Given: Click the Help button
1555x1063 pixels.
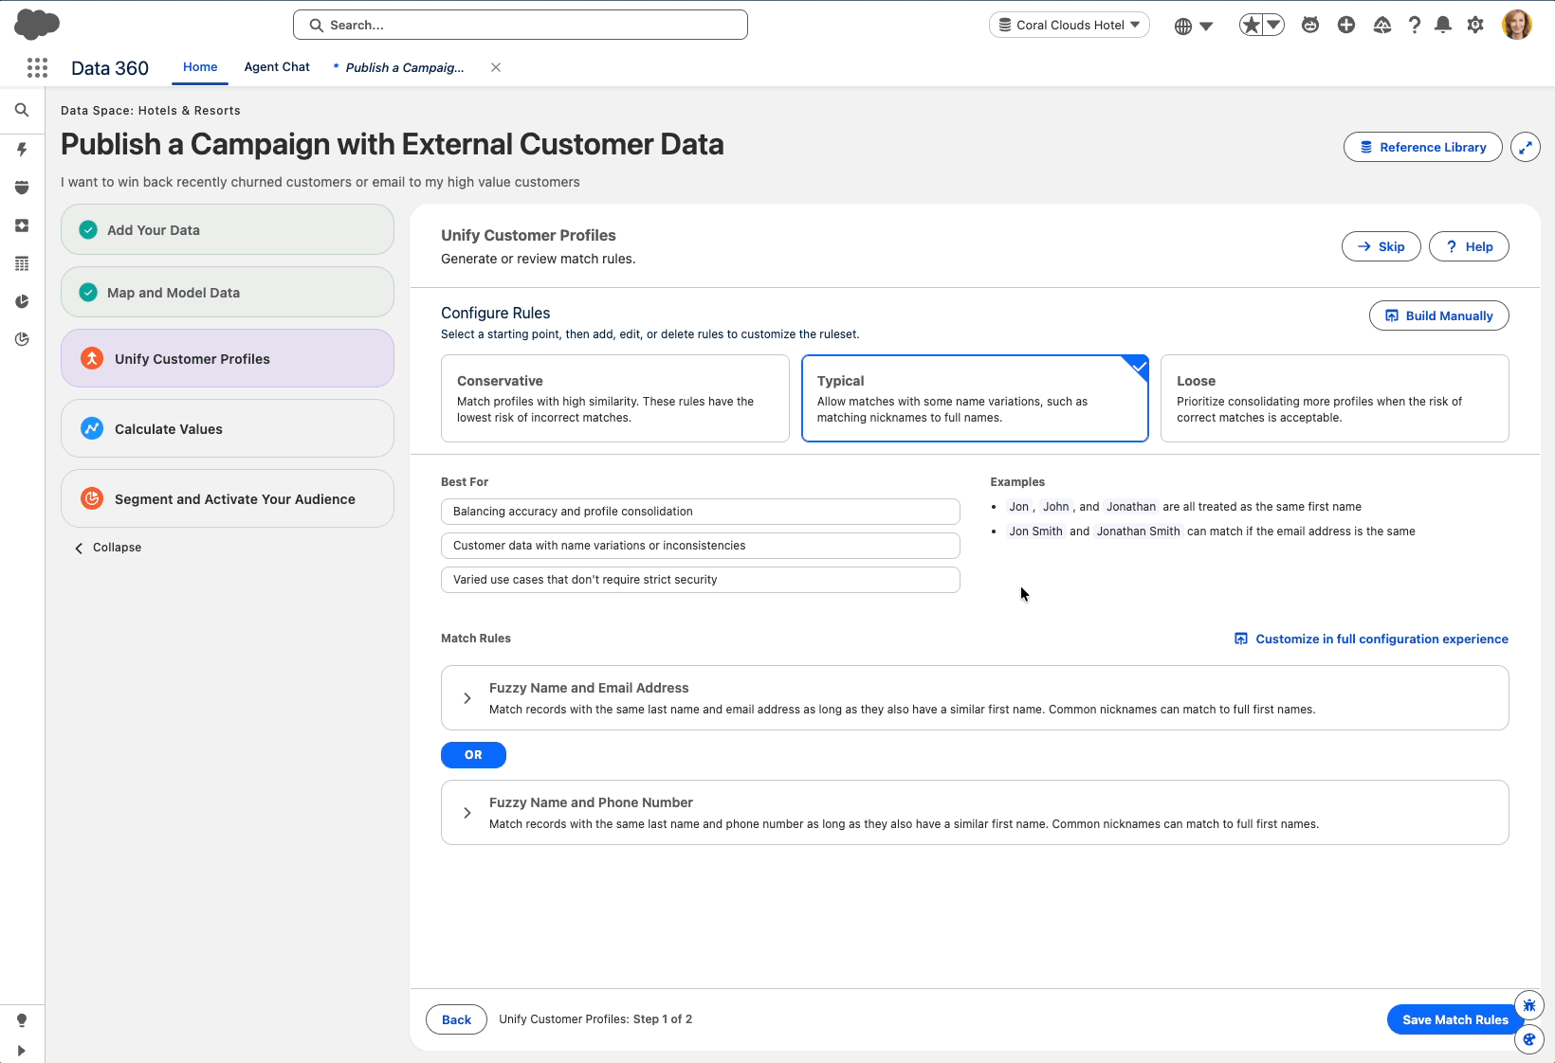Looking at the screenshot, I should [1469, 246].
